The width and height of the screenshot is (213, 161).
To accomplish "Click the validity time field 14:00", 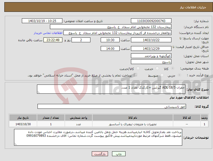I will [x=110, y=48].
